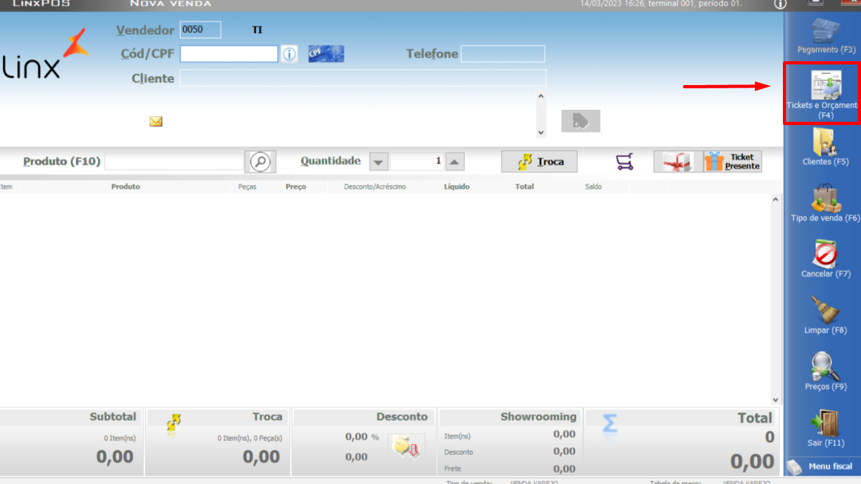Click the Produto column header
861x484 pixels.
[125, 187]
